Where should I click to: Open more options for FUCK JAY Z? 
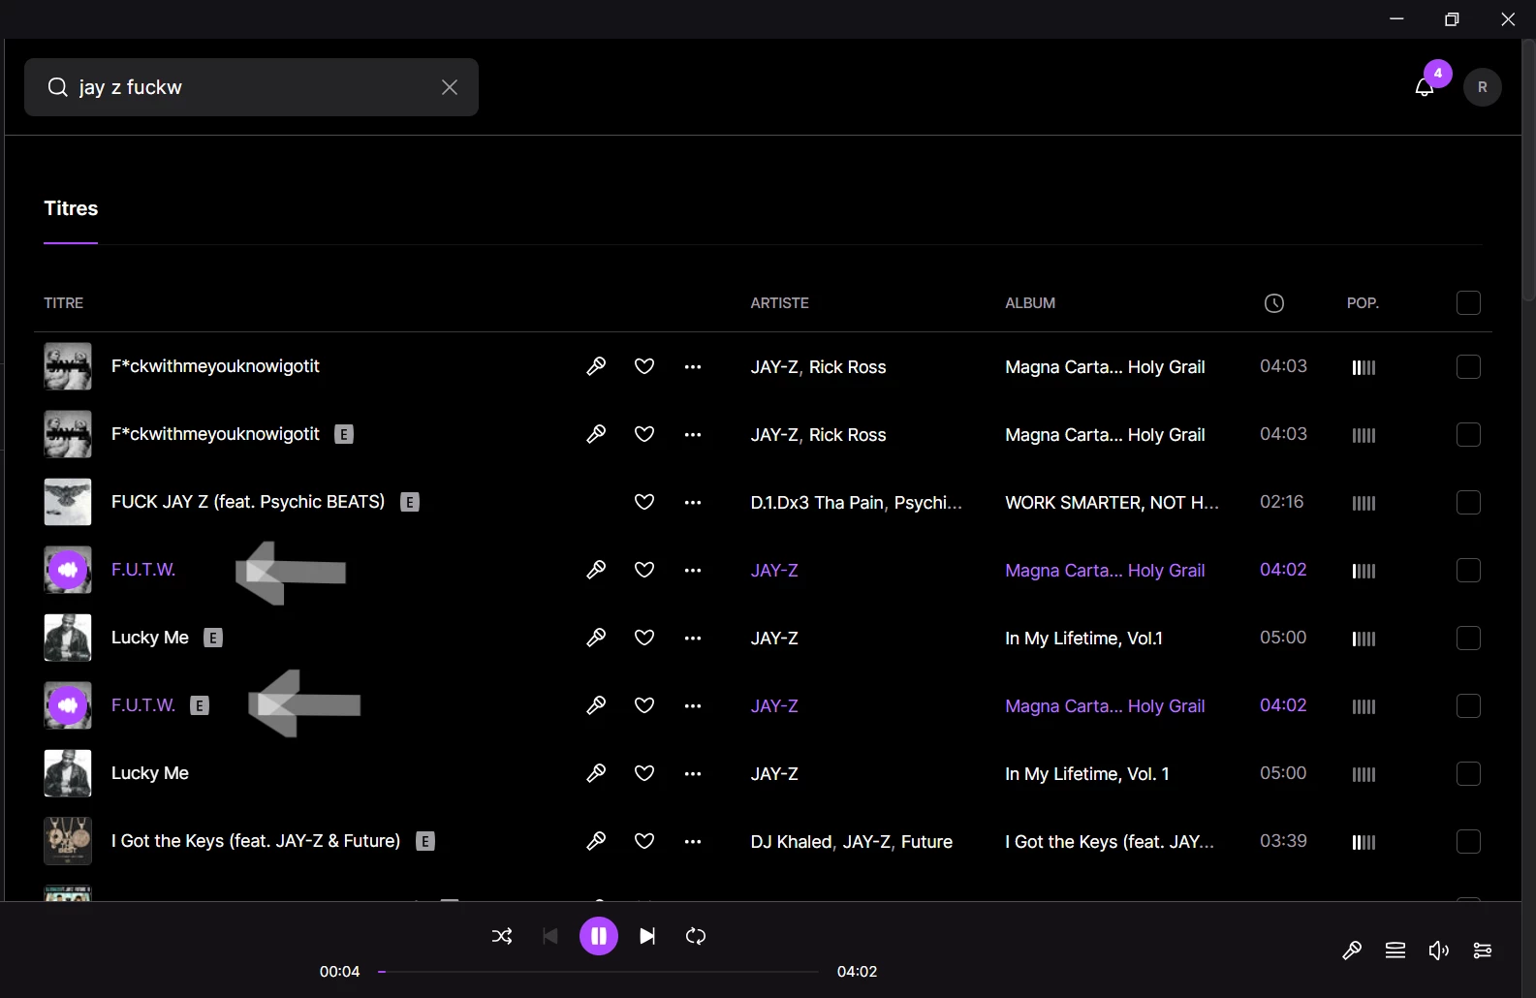[693, 503]
